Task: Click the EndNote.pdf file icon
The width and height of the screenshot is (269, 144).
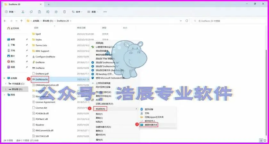Action: 33,73
